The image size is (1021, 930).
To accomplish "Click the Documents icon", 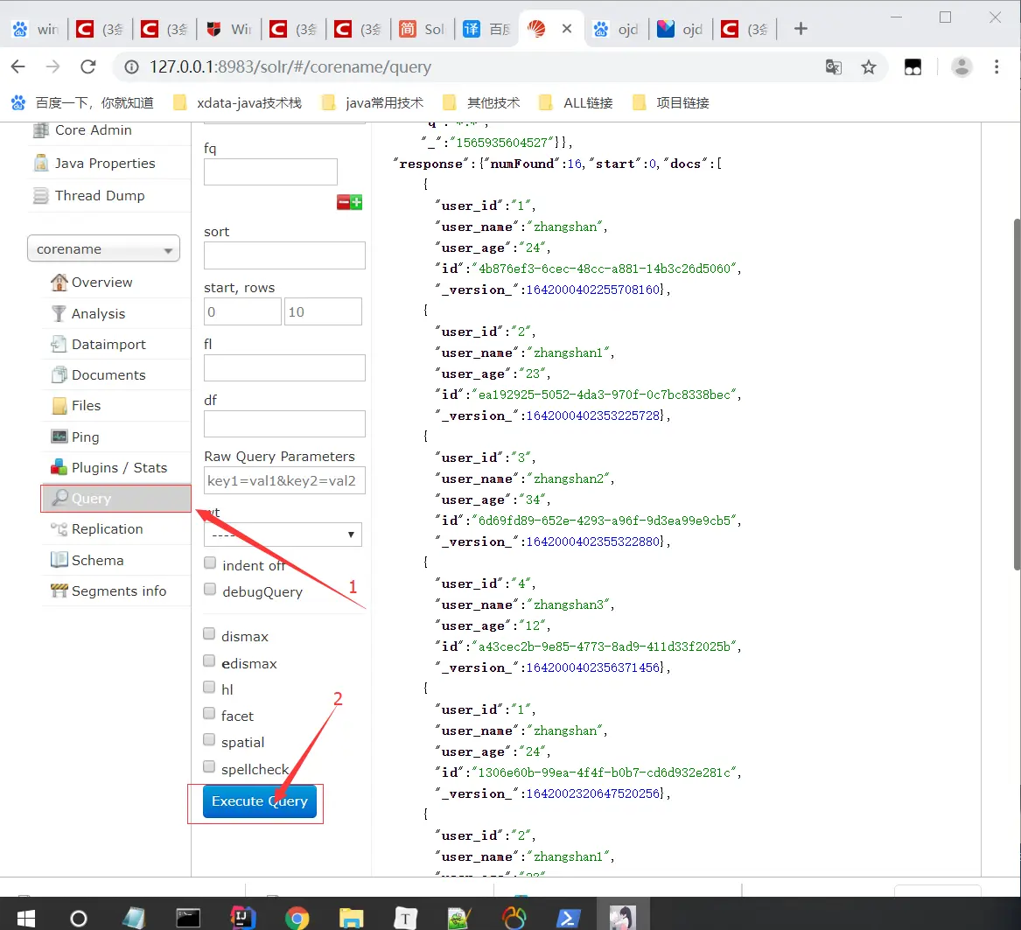I will click(x=59, y=374).
